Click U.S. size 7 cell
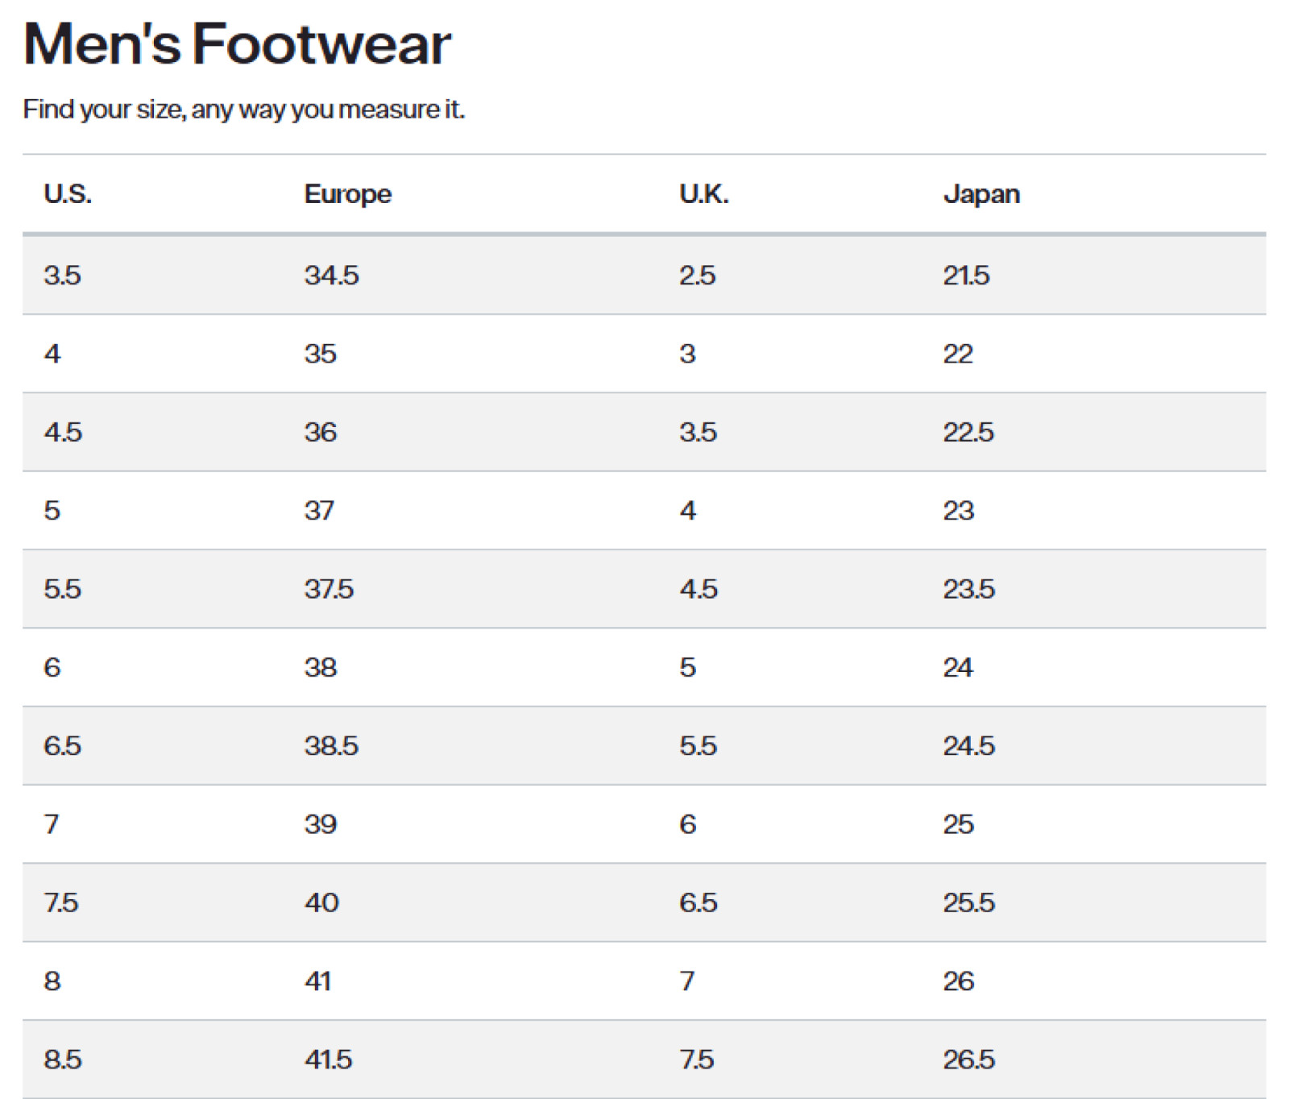 click(52, 824)
